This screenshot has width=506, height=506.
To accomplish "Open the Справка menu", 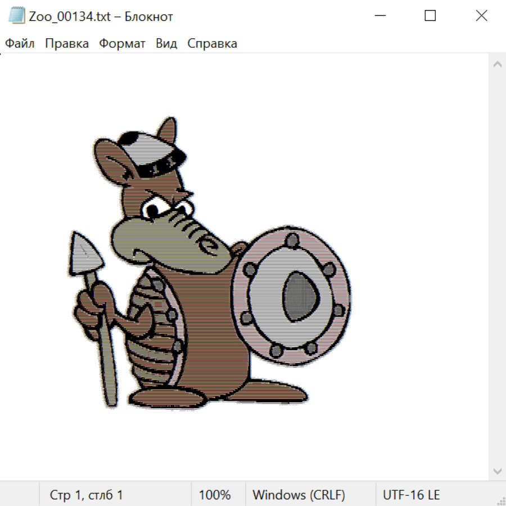I will (212, 44).
